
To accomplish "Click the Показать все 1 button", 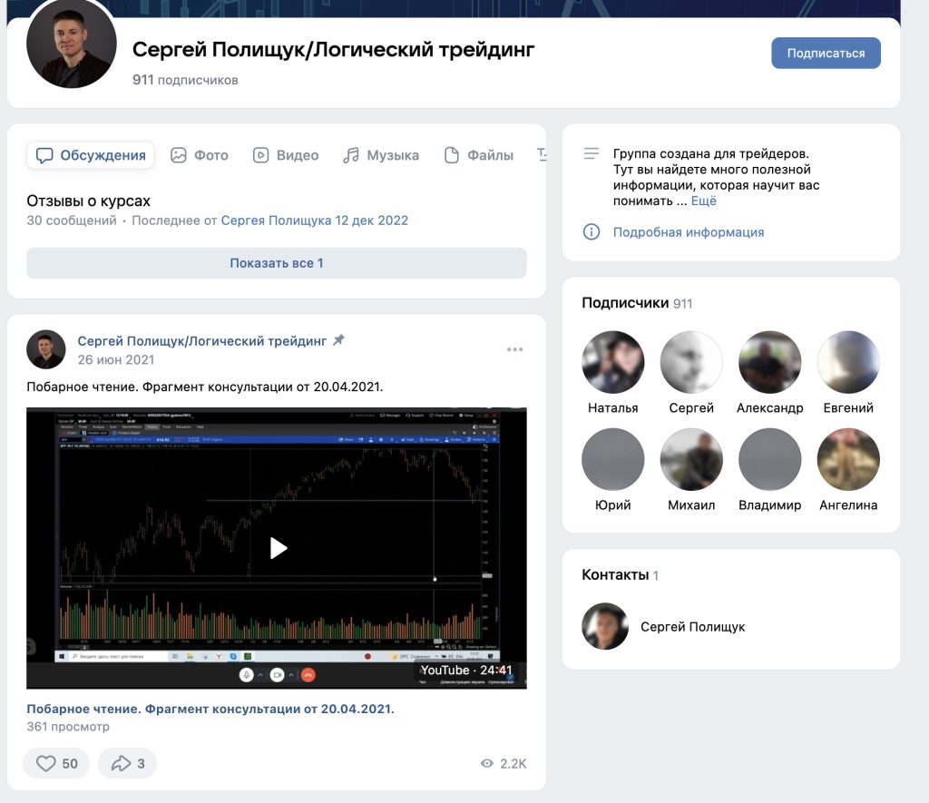I will tap(276, 263).
